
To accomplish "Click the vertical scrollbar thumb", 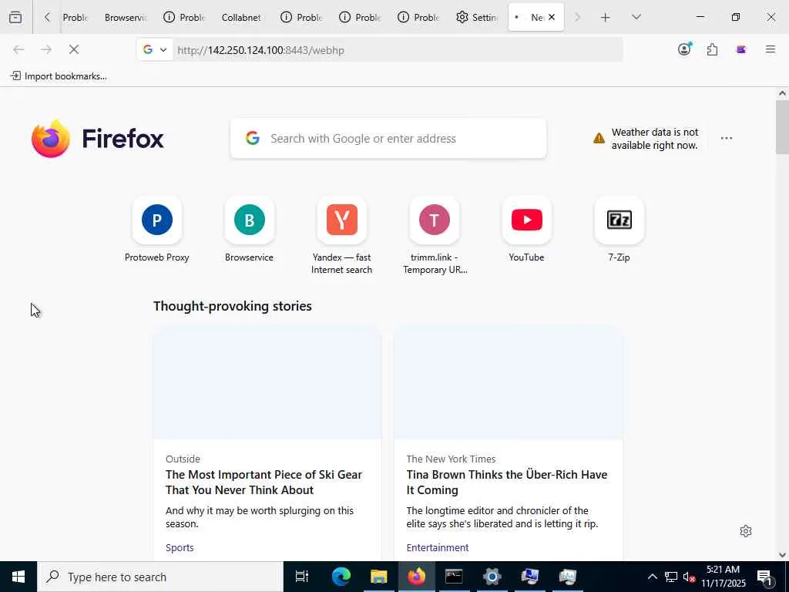I will point(782,127).
